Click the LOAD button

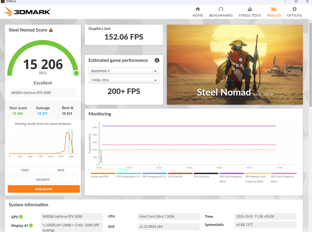25,170
